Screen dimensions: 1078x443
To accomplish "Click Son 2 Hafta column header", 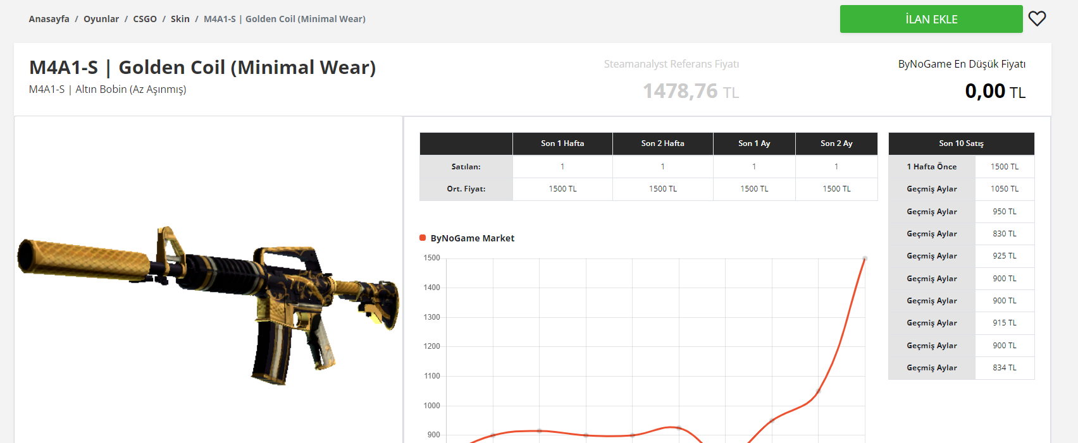I will click(663, 143).
